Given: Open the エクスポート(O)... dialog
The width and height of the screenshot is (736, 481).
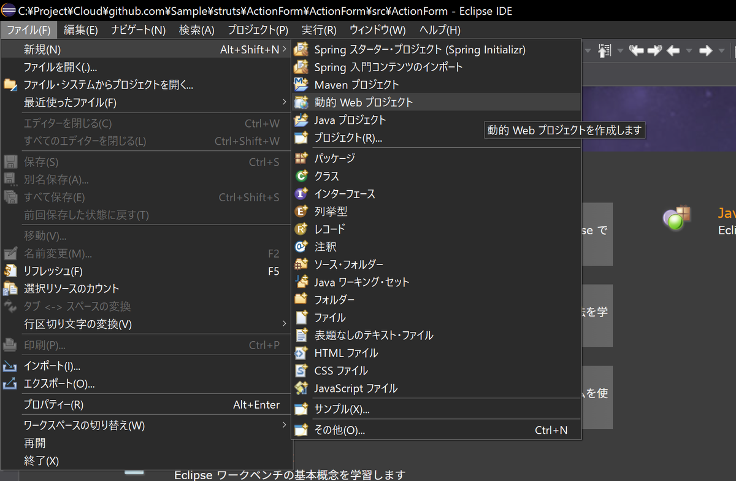Looking at the screenshot, I should click(146, 385).
